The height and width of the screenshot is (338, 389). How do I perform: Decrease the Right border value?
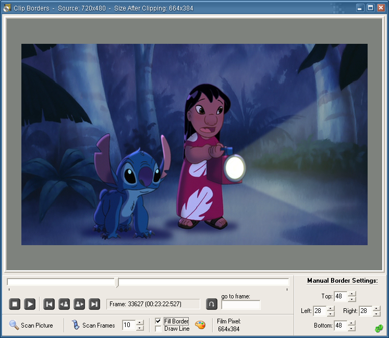[x=376, y=313]
